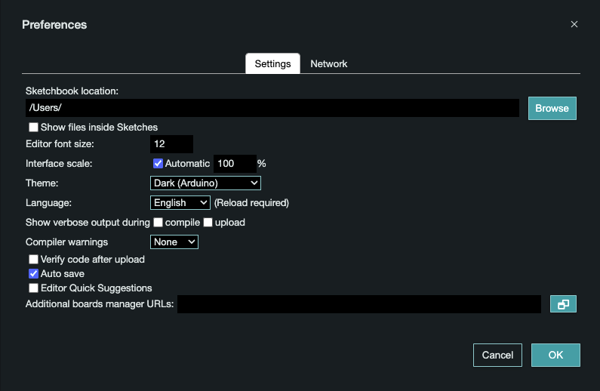
Task: Click the Editor font size field
Action: point(171,144)
